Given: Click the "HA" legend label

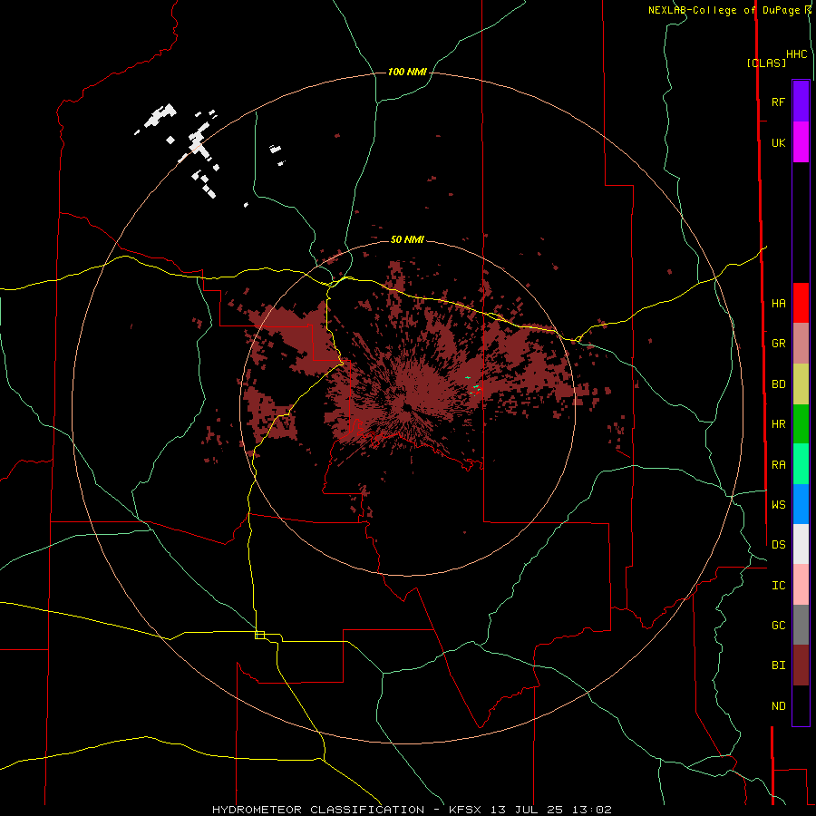Looking at the screenshot, I should [x=778, y=304].
